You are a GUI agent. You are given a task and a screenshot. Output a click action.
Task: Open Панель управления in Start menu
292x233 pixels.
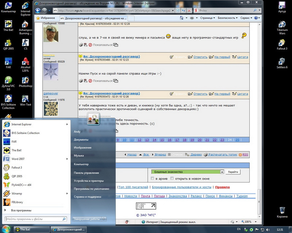point(86,173)
